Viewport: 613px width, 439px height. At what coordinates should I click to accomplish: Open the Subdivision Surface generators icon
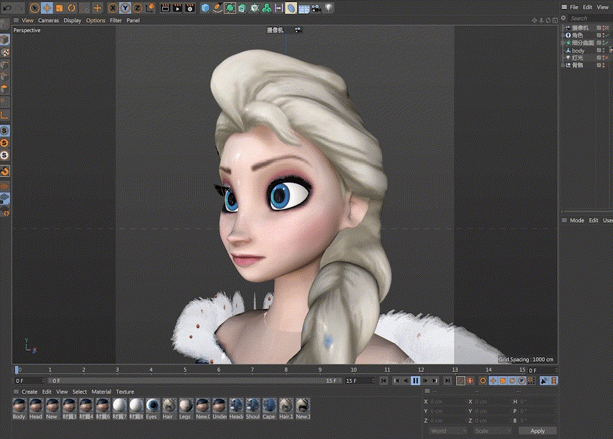tap(231, 7)
